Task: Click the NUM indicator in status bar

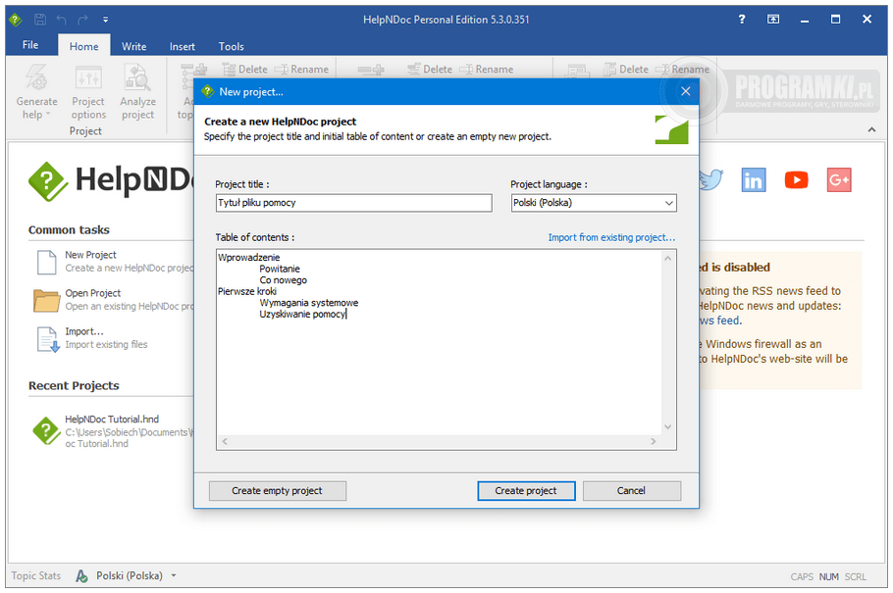Action: (x=829, y=576)
